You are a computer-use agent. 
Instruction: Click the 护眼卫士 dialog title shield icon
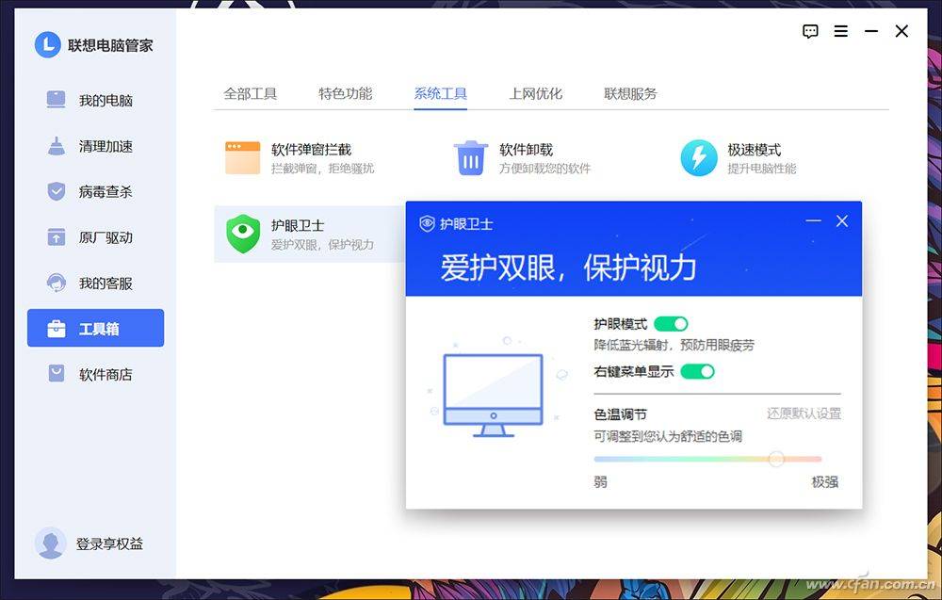[427, 223]
